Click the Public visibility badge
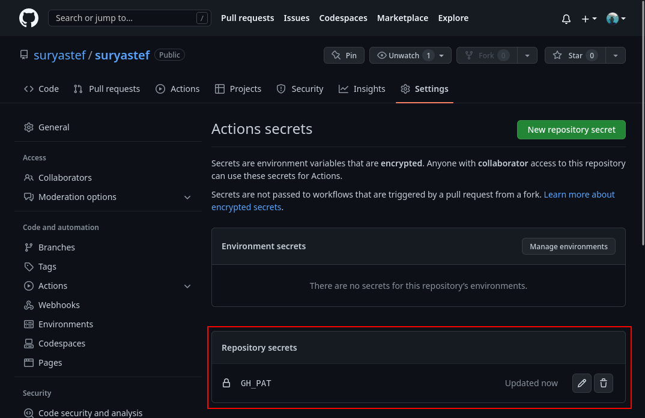 pos(169,55)
